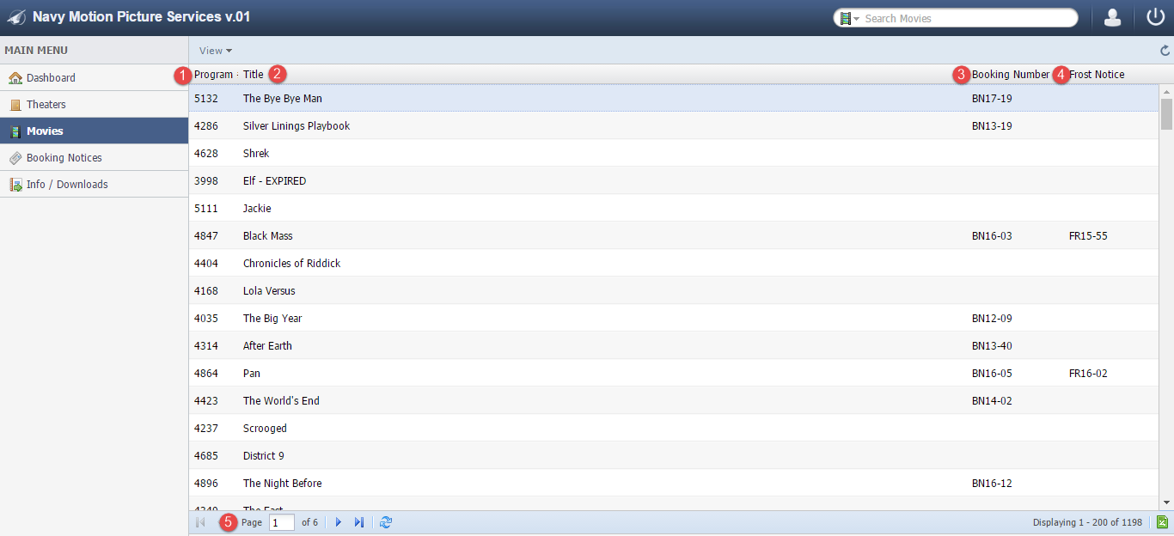Click the first page arrow in pager

tap(200, 522)
